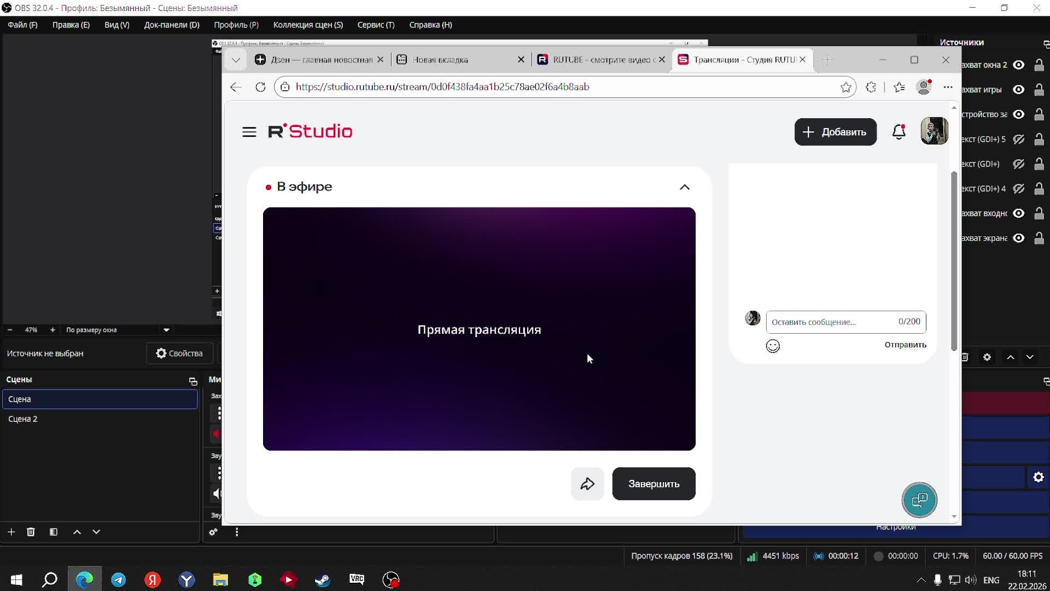Click the share arrow beside Завершить
The width and height of the screenshot is (1050, 591).
click(587, 484)
